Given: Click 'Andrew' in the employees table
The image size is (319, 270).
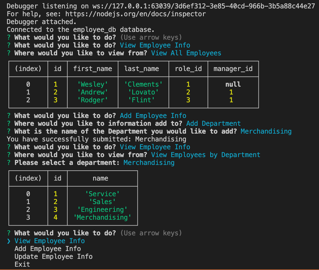Looking at the screenshot, I should pos(93,92).
